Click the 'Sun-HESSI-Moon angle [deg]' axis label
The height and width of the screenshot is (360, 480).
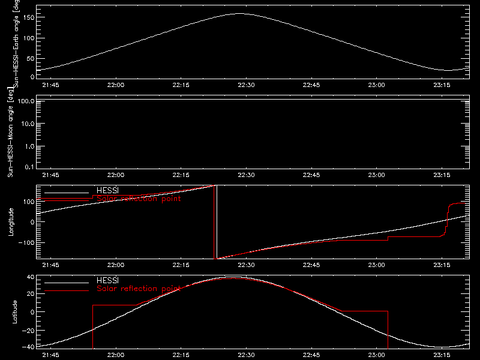10,132
